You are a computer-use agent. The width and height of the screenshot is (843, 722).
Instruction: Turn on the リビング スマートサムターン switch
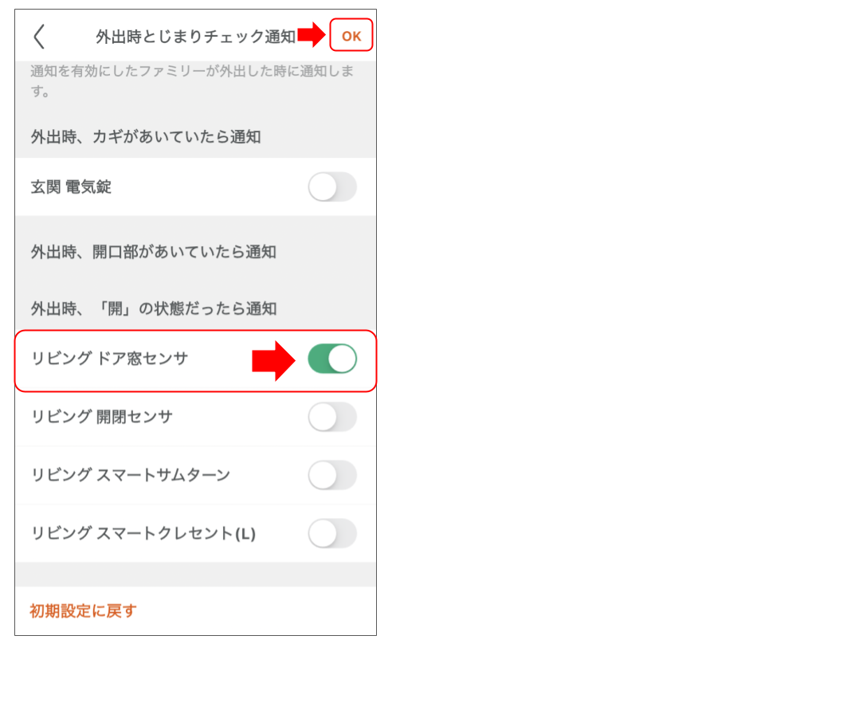click(332, 475)
